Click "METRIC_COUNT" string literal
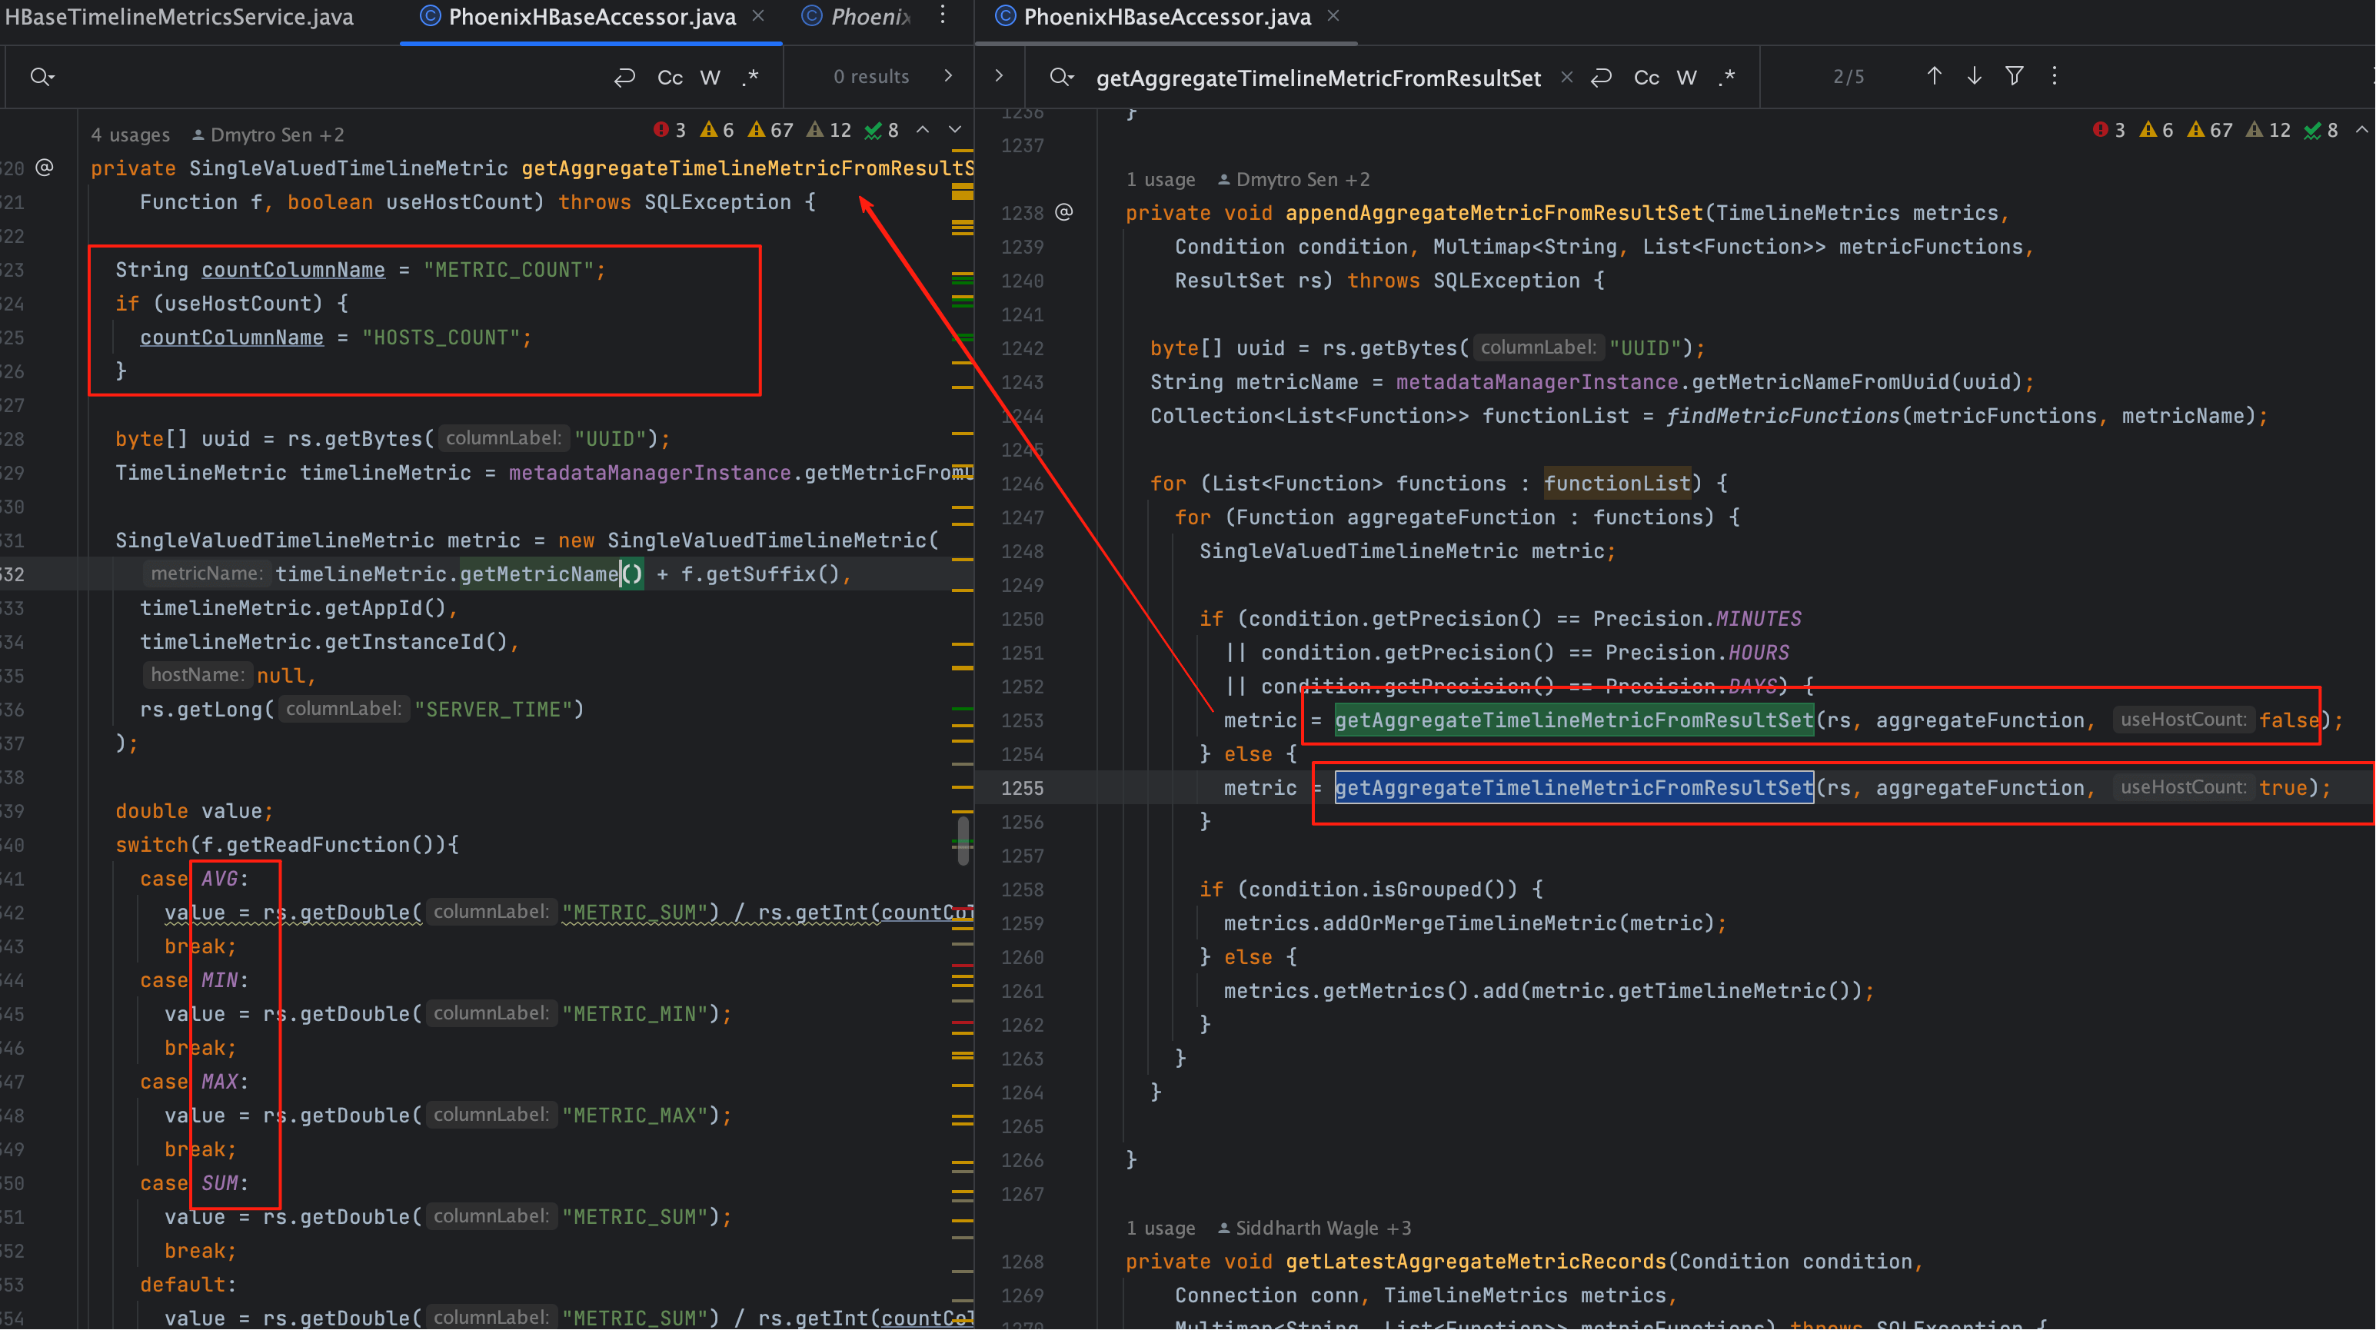2376x1330 pixels. point(508,271)
